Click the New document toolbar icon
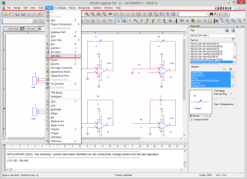The image size is (247, 179). pos(6,14)
